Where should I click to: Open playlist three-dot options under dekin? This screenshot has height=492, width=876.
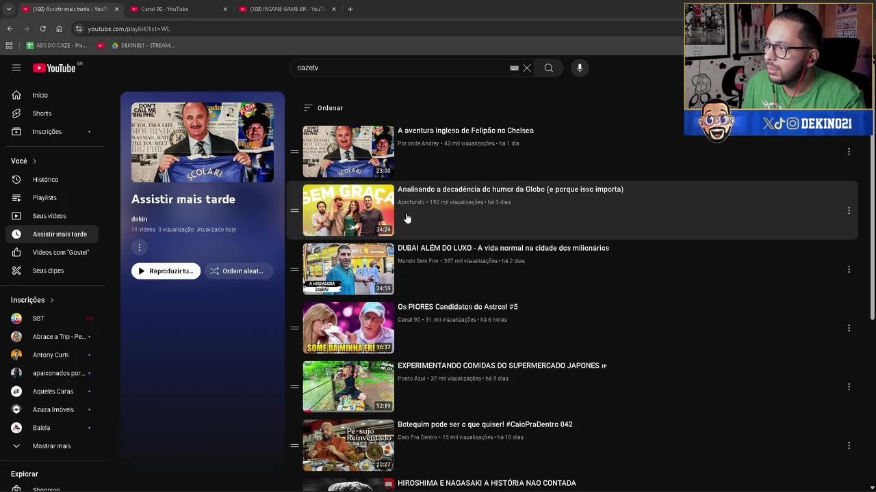[139, 247]
